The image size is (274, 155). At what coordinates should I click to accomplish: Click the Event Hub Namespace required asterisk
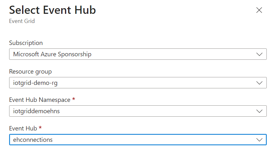tap(74, 100)
